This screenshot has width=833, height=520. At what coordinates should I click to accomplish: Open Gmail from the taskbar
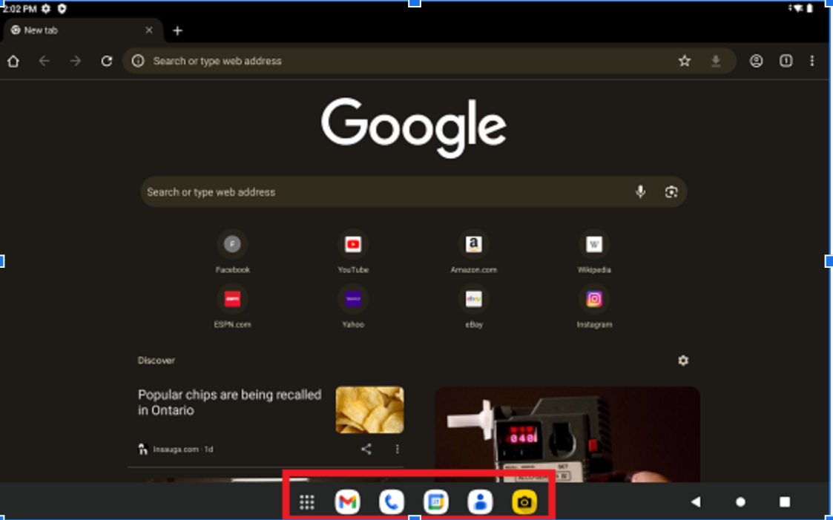click(x=347, y=502)
